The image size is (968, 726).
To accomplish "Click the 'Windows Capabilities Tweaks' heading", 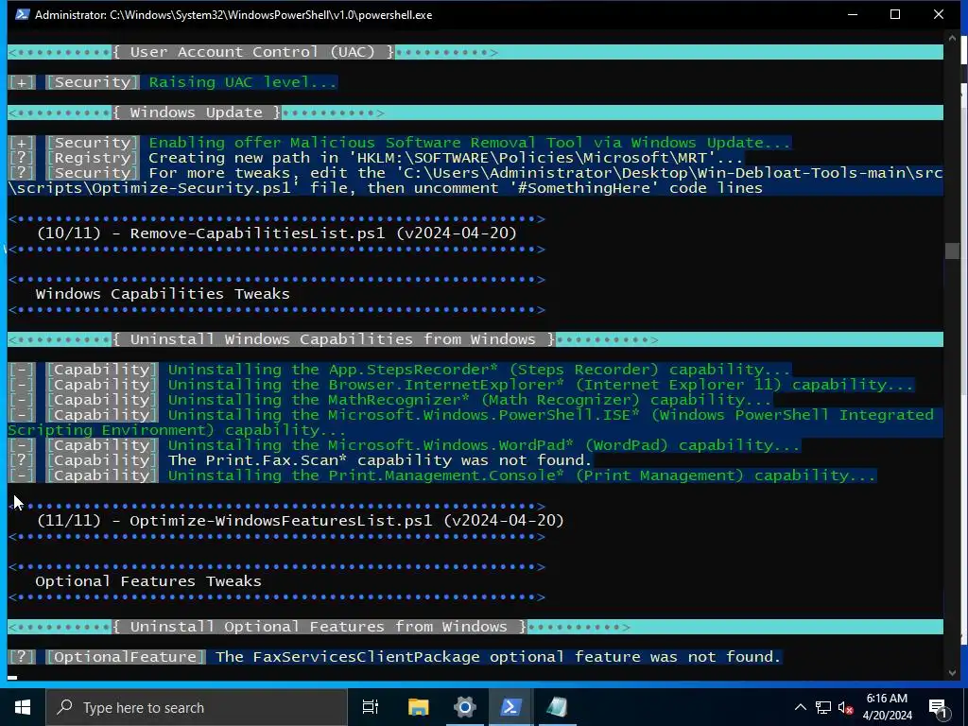I will coord(163,294).
